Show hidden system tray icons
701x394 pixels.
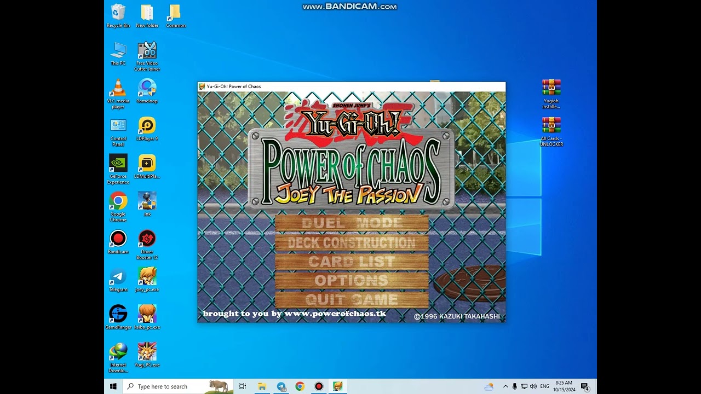505,386
